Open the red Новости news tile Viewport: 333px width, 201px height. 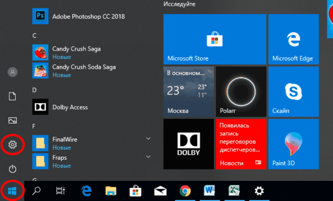(x=241, y=144)
